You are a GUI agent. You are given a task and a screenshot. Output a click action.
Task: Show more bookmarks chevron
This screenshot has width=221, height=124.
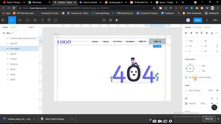pyautogui.click(x=179, y=13)
